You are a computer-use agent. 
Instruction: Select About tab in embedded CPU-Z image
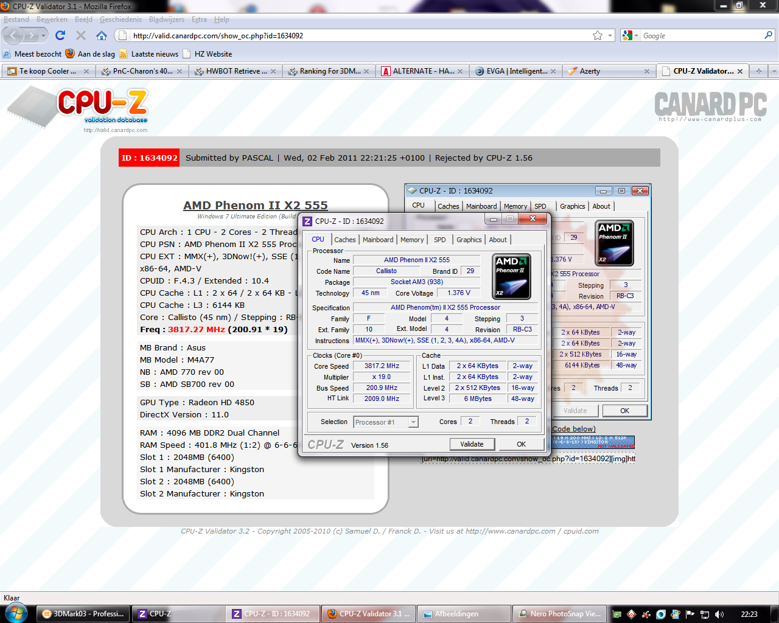tap(601, 206)
